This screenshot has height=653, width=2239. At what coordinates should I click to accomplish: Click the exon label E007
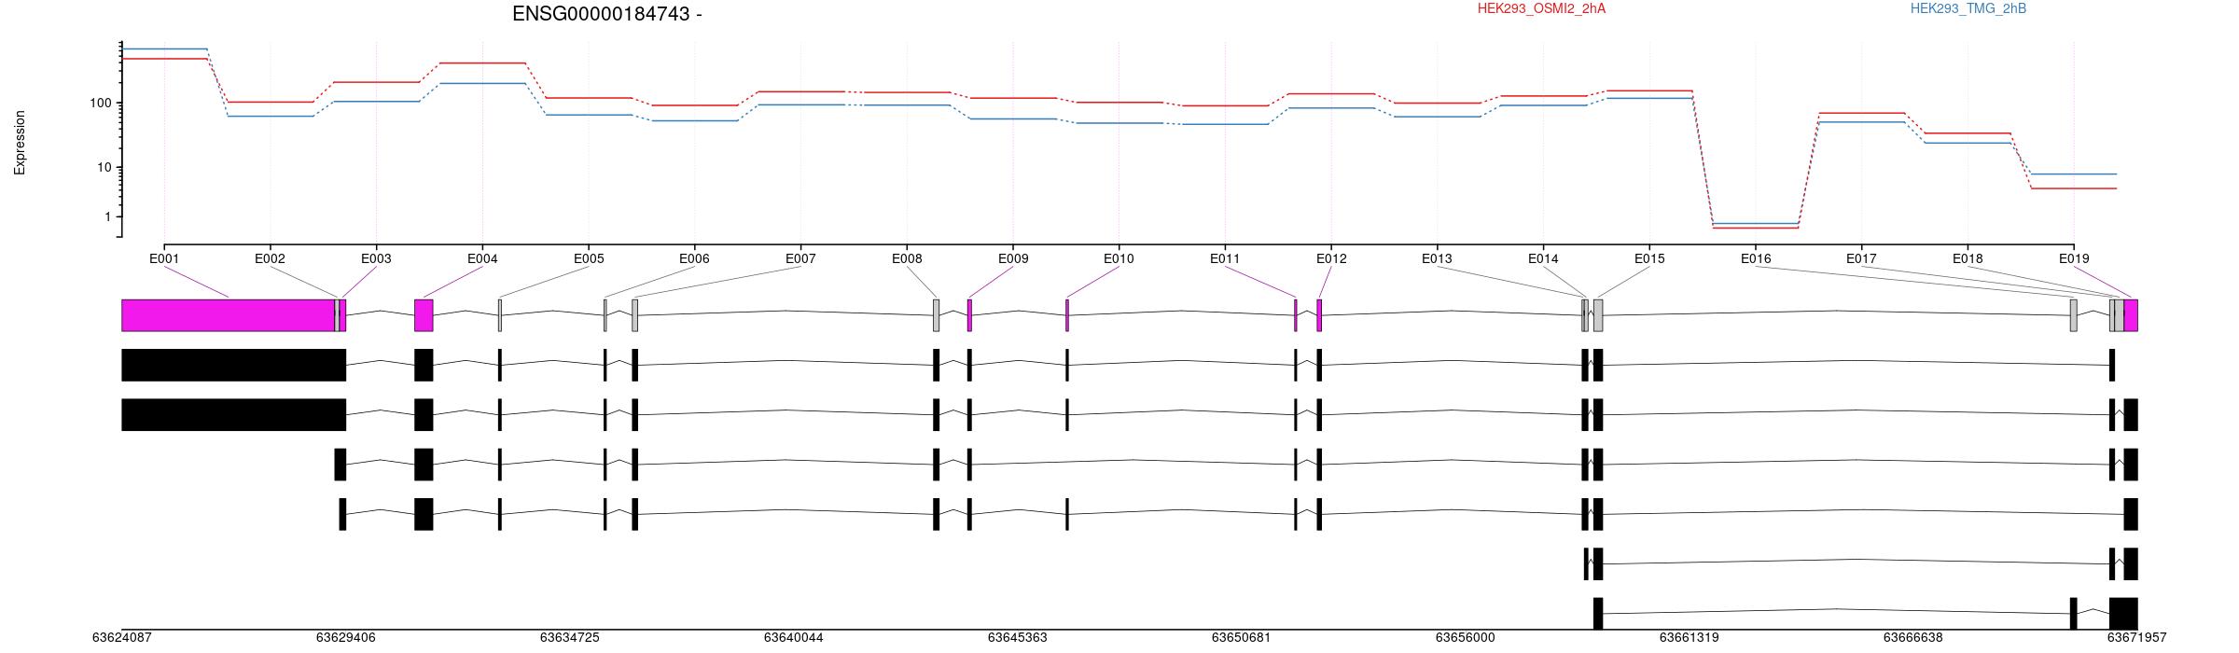click(800, 258)
